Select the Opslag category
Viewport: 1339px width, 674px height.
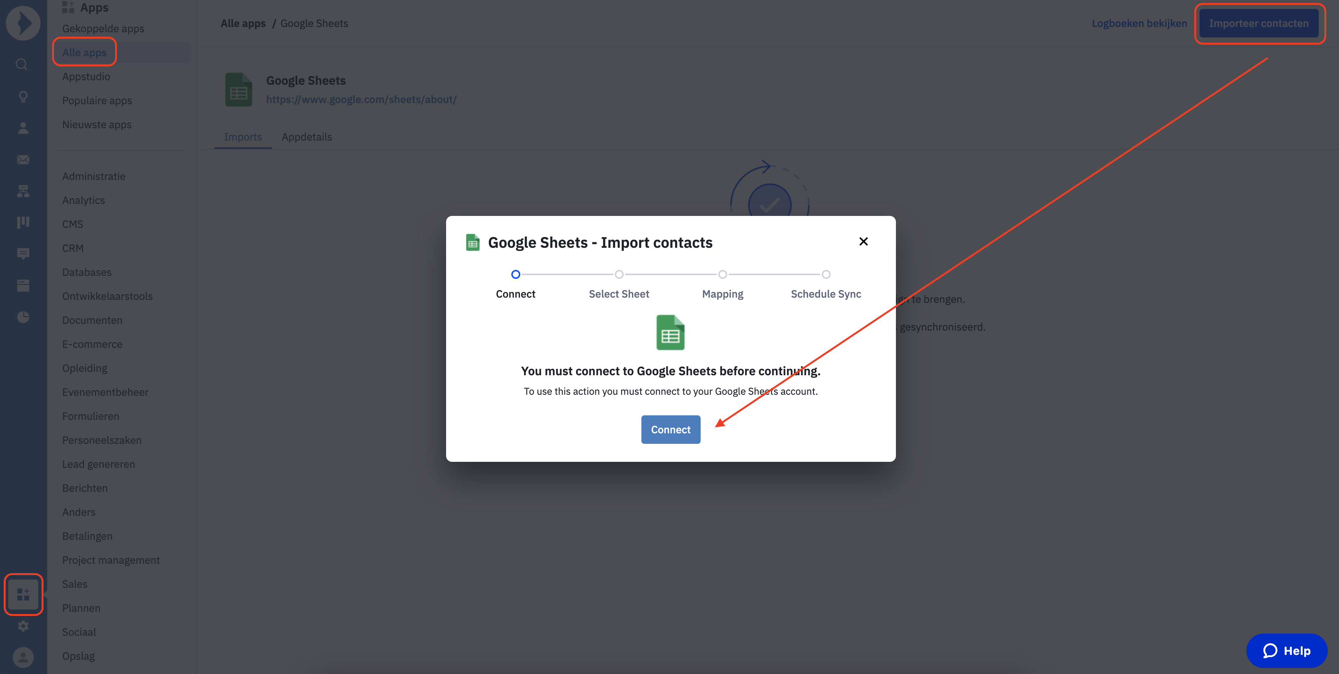pyautogui.click(x=78, y=656)
